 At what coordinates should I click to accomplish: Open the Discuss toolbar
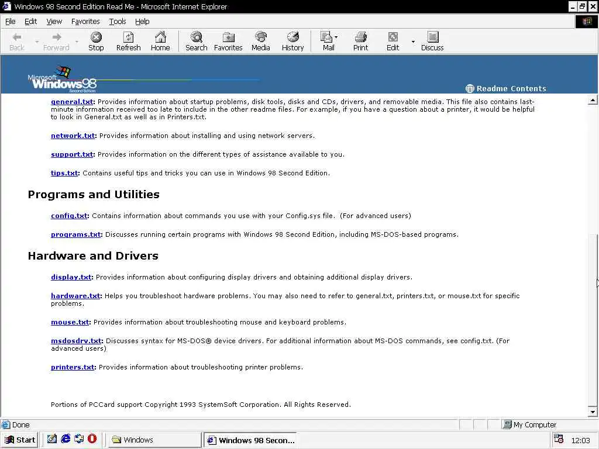point(432,42)
